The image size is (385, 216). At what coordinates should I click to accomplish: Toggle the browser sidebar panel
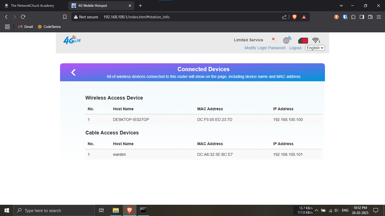(362, 17)
